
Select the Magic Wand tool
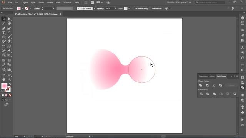click(x=3, y=23)
